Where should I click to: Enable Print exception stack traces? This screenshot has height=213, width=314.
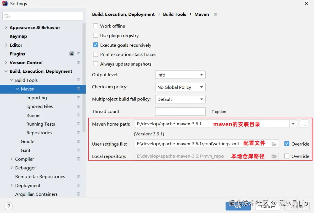(x=96, y=54)
